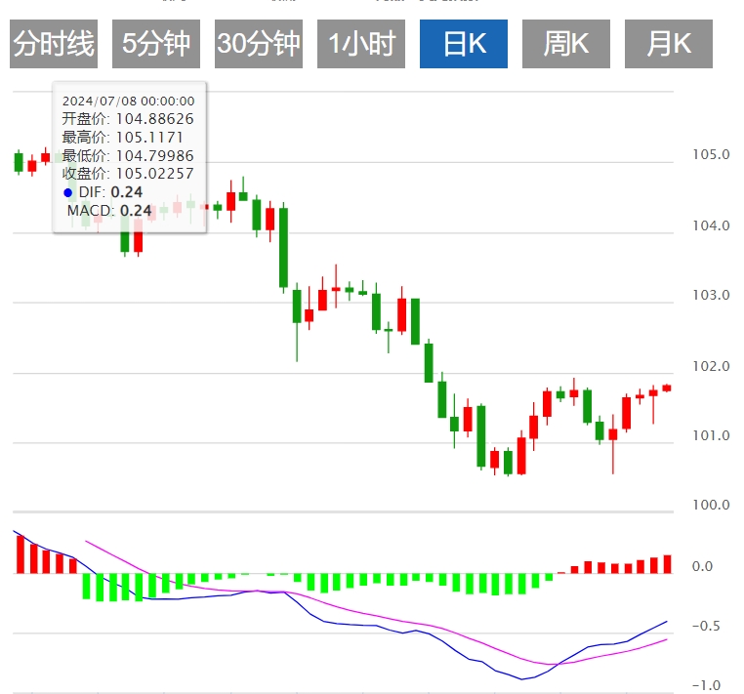Click the tooltip date 2024/07/08 text

(100, 102)
